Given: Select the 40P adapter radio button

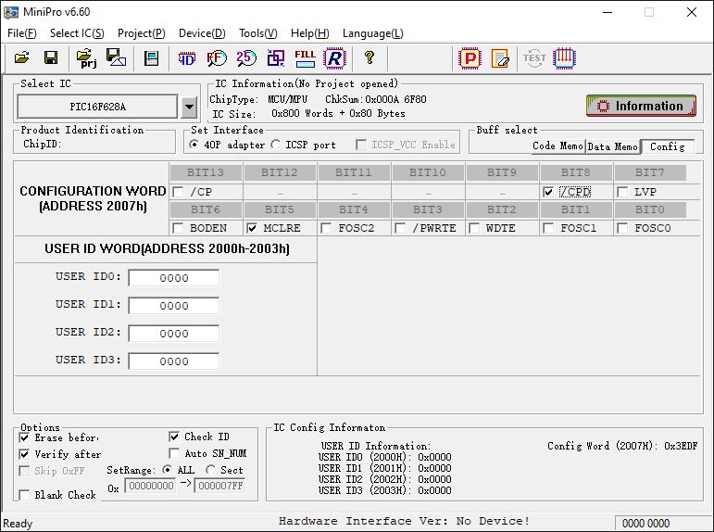Looking at the screenshot, I should 194,145.
